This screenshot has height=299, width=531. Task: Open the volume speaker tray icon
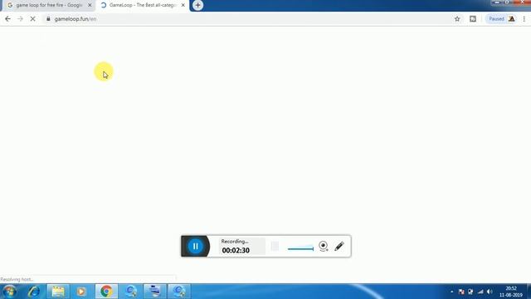(490, 292)
